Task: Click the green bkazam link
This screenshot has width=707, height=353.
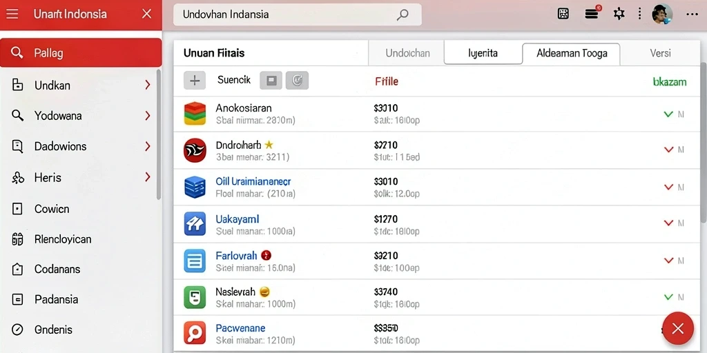Action: click(x=670, y=81)
